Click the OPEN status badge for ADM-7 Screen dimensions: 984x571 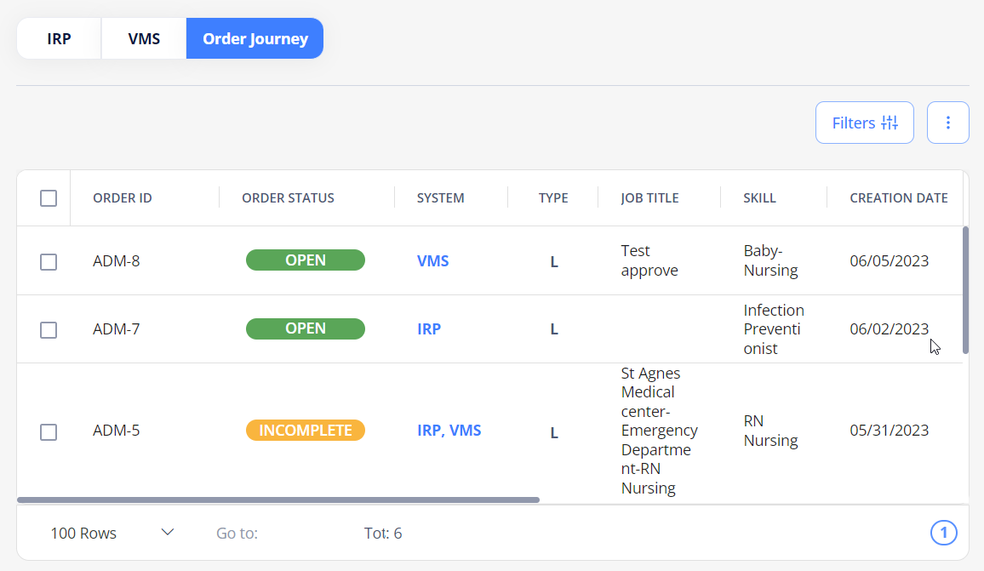tap(305, 328)
